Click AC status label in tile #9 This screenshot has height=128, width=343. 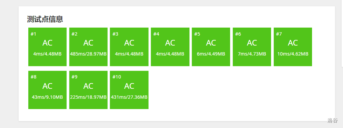pyautogui.click(x=88, y=86)
